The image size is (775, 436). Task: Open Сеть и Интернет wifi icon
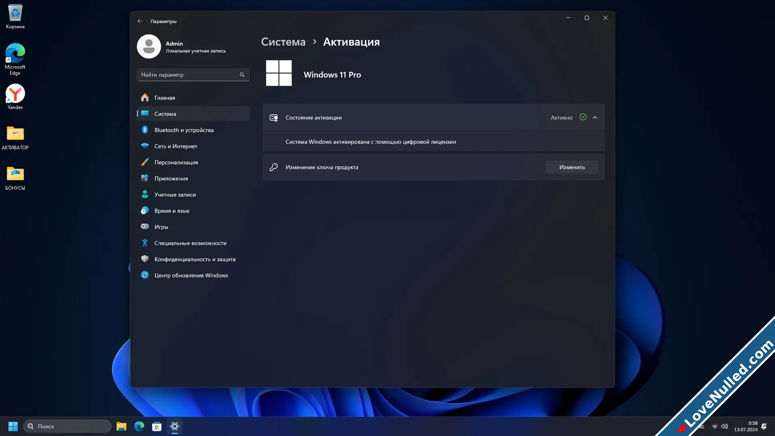pyautogui.click(x=145, y=146)
